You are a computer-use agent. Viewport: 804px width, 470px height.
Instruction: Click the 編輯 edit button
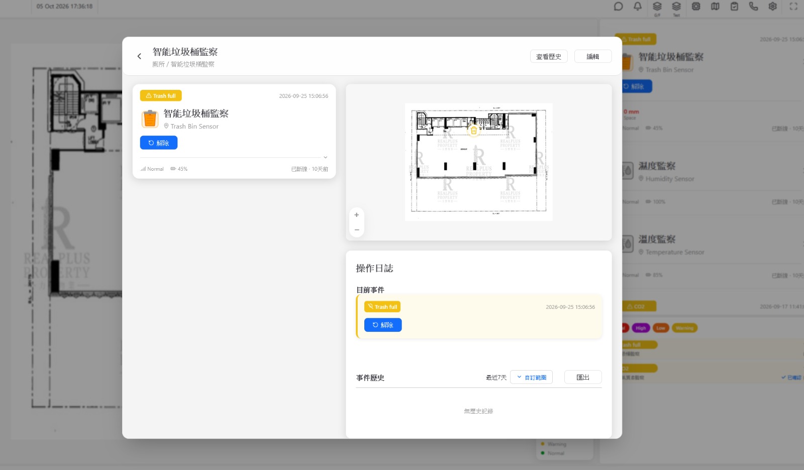pyautogui.click(x=593, y=56)
